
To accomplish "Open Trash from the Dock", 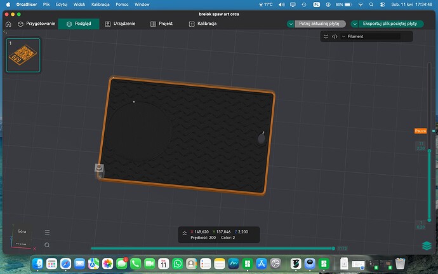I will pos(400,264).
